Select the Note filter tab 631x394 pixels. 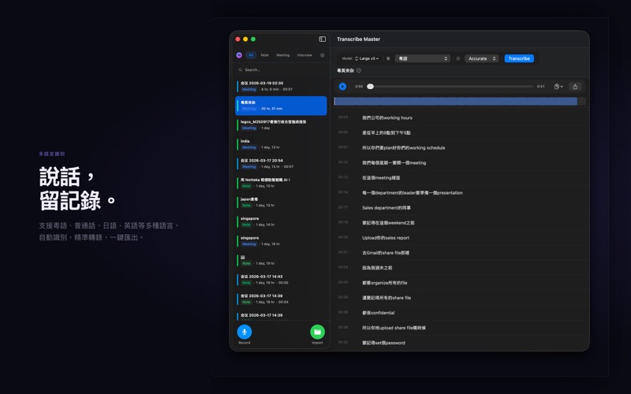265,55
